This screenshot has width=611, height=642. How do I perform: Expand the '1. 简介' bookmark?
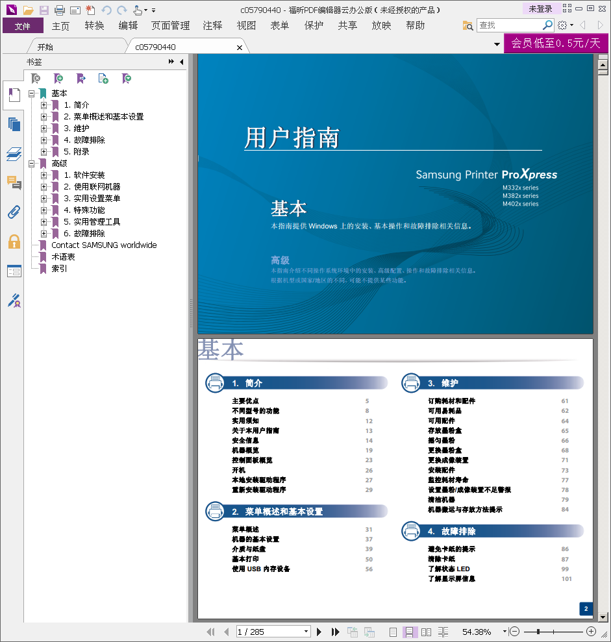[44, 105]
